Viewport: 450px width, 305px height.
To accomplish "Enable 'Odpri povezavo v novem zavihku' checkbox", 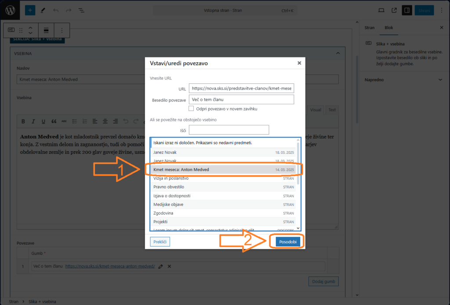I will [191, 108].
